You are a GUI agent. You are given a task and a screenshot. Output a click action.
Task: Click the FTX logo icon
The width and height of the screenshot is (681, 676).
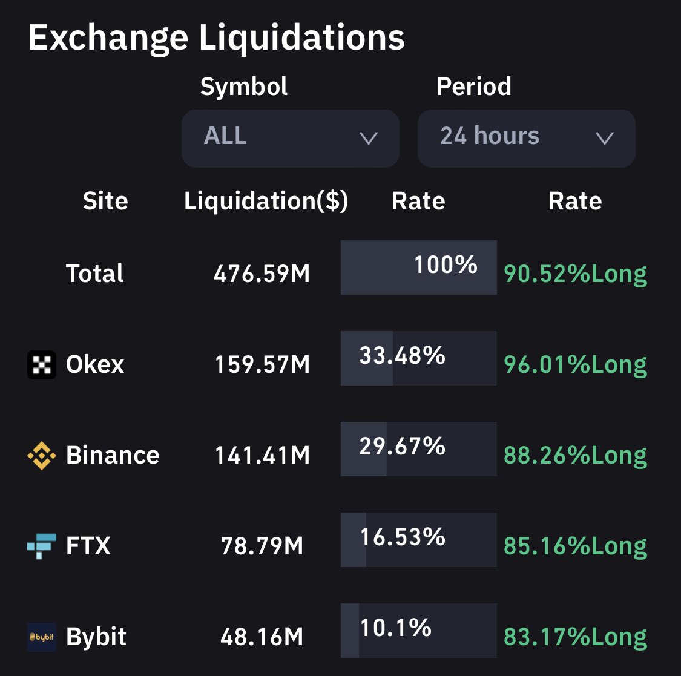42,546
